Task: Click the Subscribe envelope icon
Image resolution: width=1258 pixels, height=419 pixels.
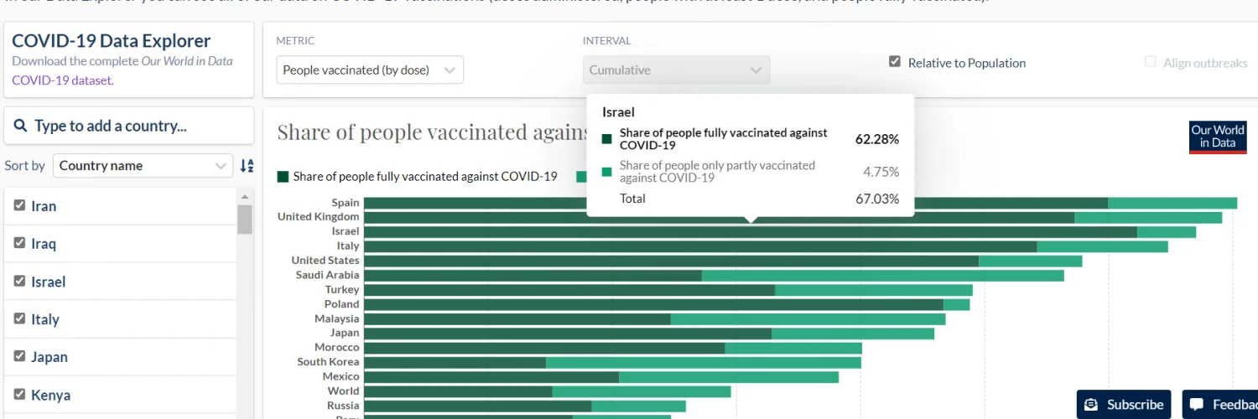Action: click(1091, 405)
